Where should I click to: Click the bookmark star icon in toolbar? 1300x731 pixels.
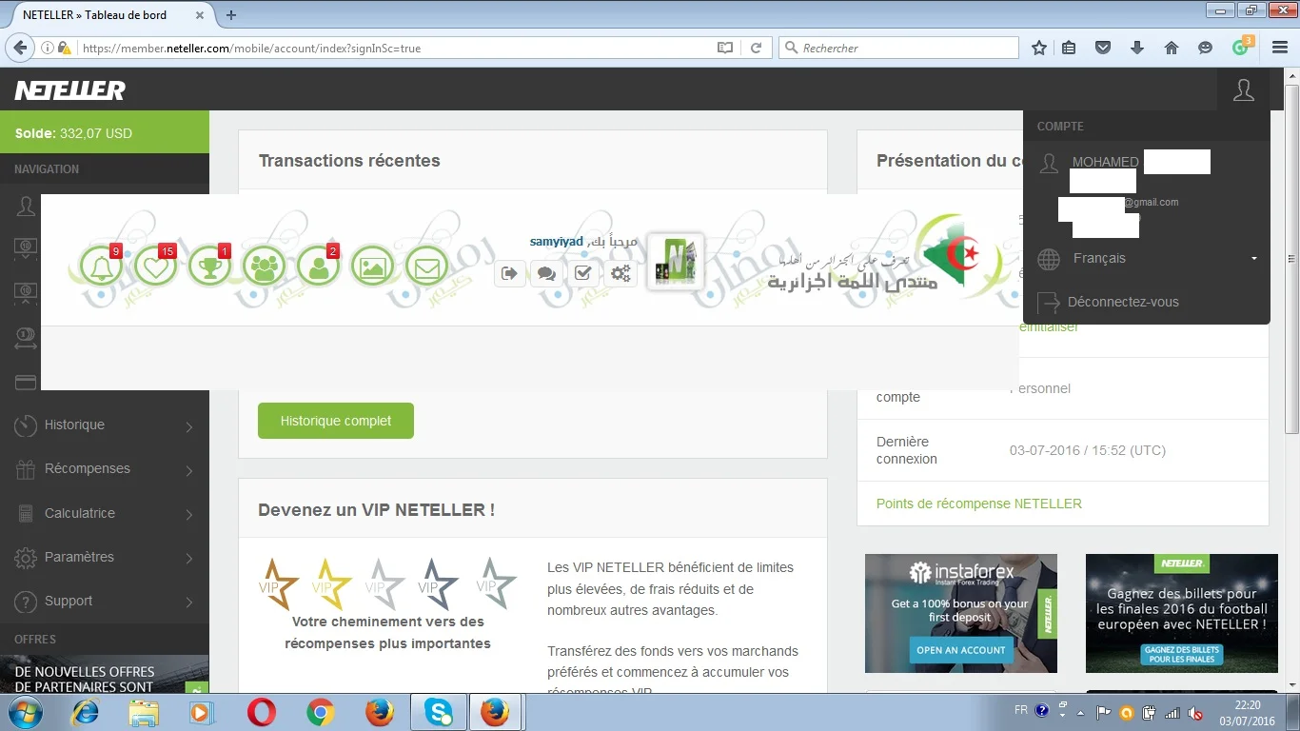click(1039, 48)
